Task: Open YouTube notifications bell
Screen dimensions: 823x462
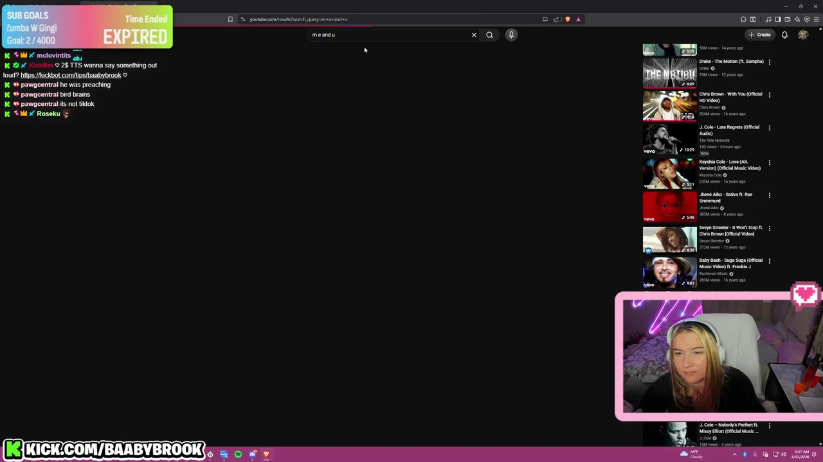Action: (784, 35)
